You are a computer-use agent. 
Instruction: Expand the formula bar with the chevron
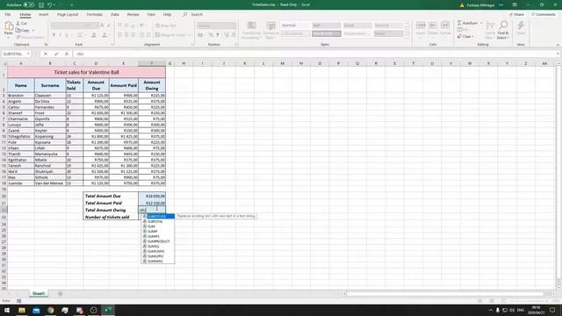[x=558, y=54]
